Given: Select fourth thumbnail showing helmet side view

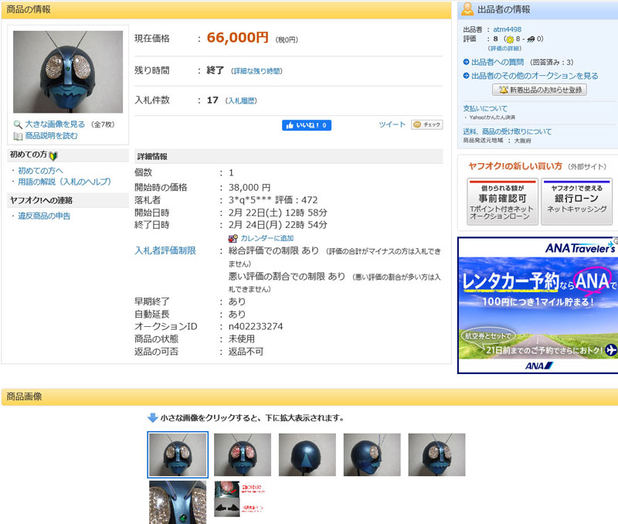Looking at the screenshot, I should (372, 454).
